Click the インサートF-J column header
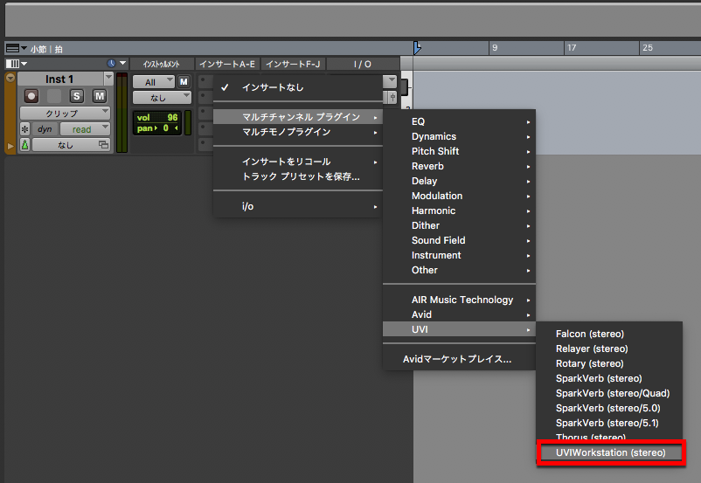 pos(293,64)
